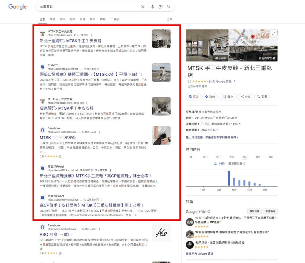The image size is (305, 263).
Task: Open result 高CP值手工皮鞋品牌》MTSK
Action: (x=92, y=205)
